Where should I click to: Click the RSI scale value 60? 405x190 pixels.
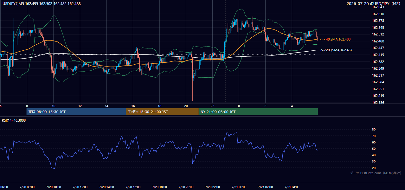pos(374,142)
